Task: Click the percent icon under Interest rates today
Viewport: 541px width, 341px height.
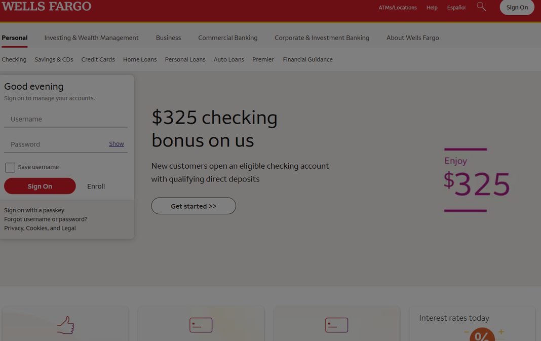Action: pyautogui.click(x=482, y=334)
